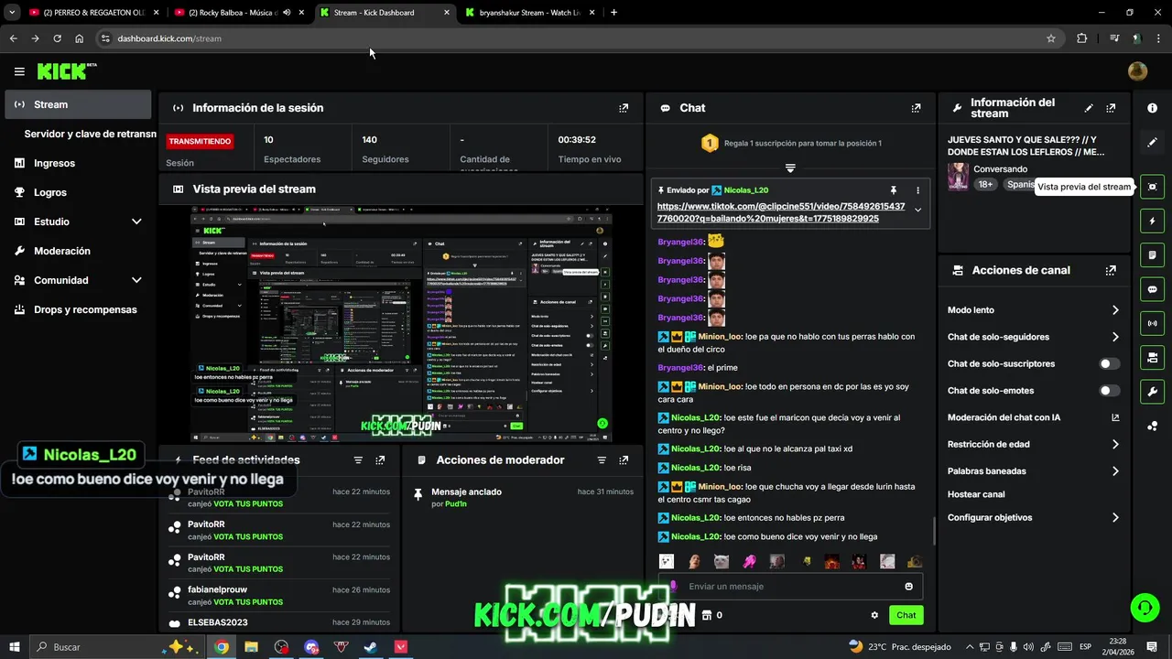Click the chat scrollbar
Screen dimensions: 1172x659
(934, 529)
